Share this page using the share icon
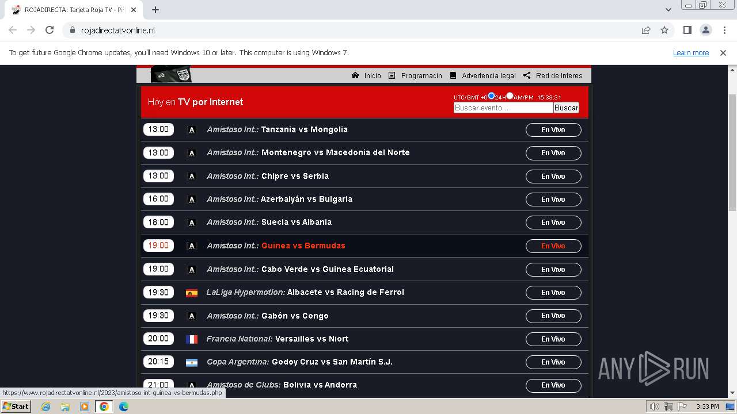Screen dimensions: 737x414 [646, 30]
